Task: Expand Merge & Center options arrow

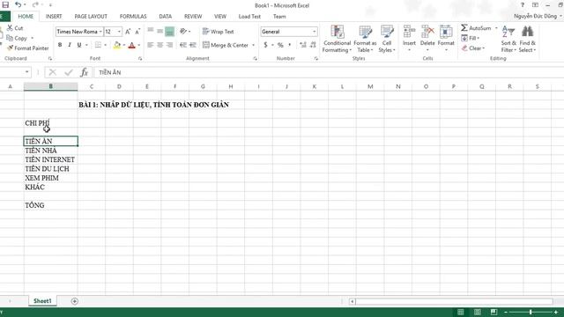Action: point(253,45)
